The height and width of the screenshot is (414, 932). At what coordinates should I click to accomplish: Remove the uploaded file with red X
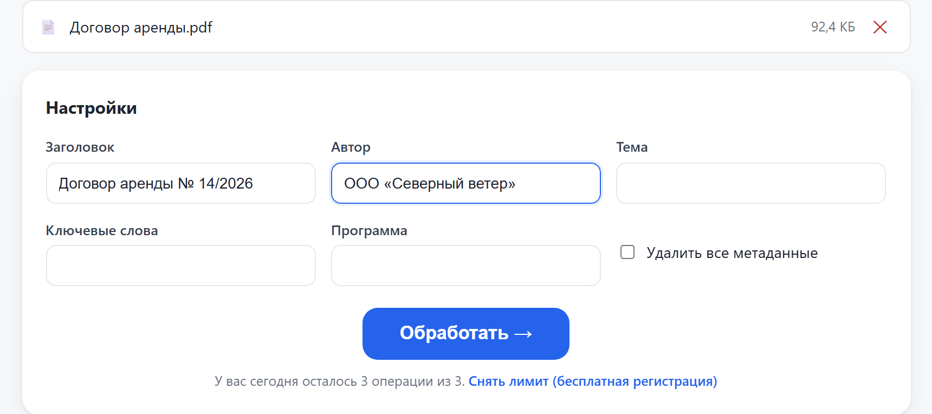pyautogui.click(x=880, y=27)
